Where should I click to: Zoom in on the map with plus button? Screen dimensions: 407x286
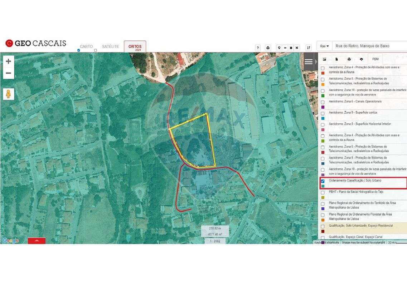(x=8, y=61)
